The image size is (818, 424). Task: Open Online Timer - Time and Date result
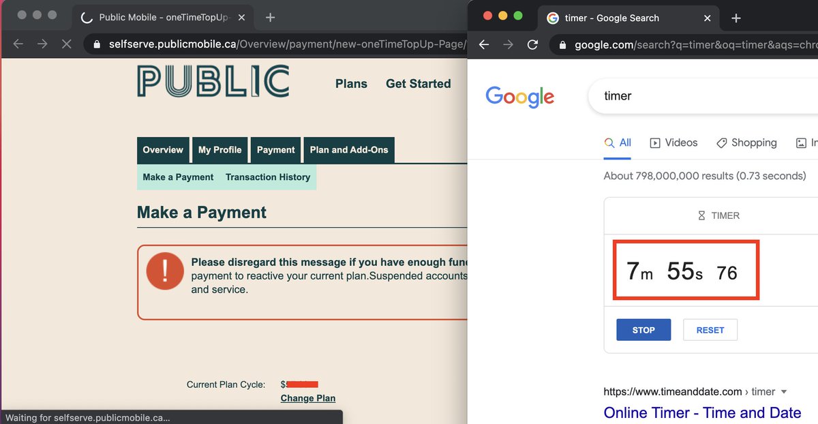click(x=702, y=413)
